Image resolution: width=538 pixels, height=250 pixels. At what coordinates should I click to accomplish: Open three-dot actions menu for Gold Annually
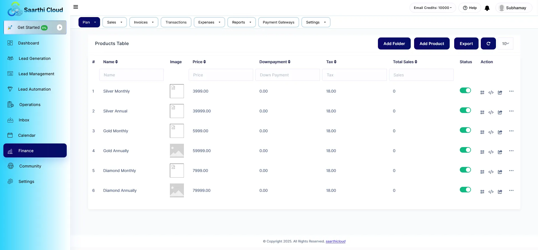tap(511, 151)
